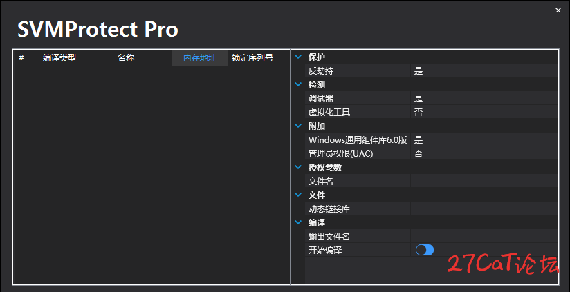This screenshot has width=570, height=292.
Task: Toggle the 开始编译 switch
Action: [425, 250]
